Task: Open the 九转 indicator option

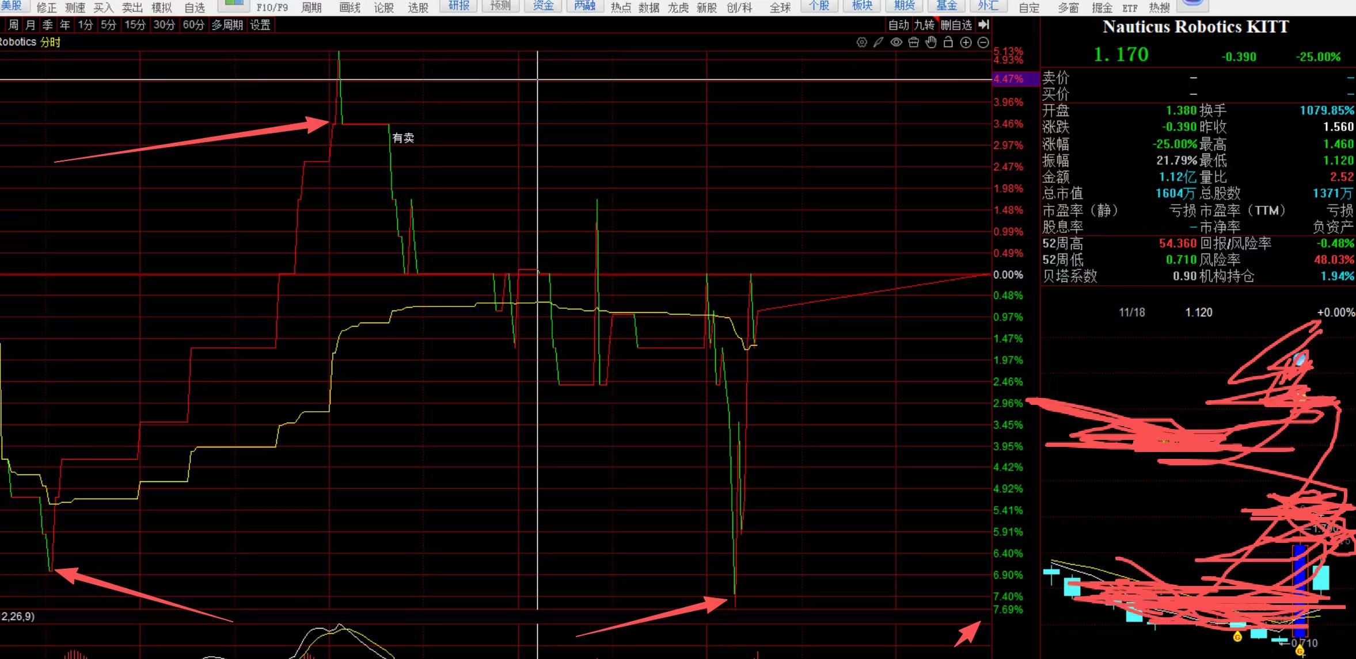Action: pyautogui.click(x=924, y=25)
